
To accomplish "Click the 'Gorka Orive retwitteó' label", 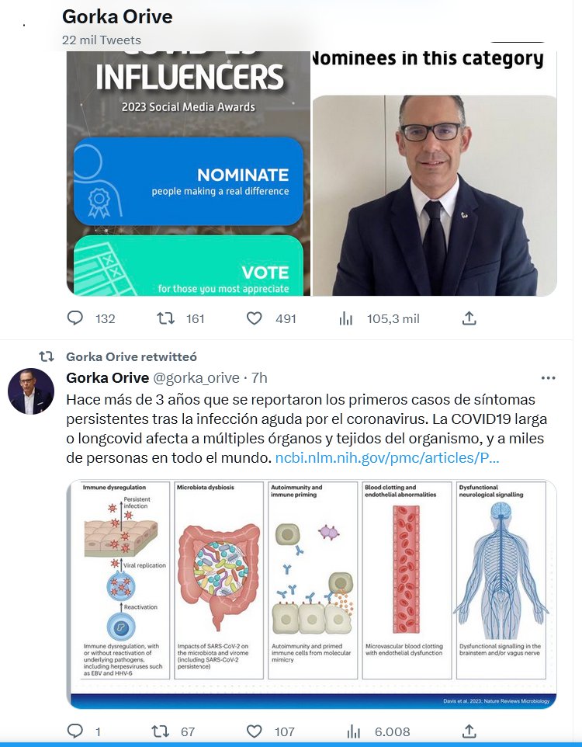I will pyautogui.click(x=131, y=357).
